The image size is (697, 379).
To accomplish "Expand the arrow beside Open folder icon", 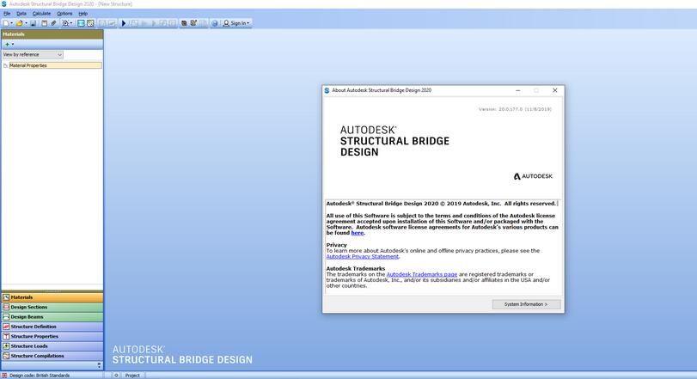I will [27, 23].
